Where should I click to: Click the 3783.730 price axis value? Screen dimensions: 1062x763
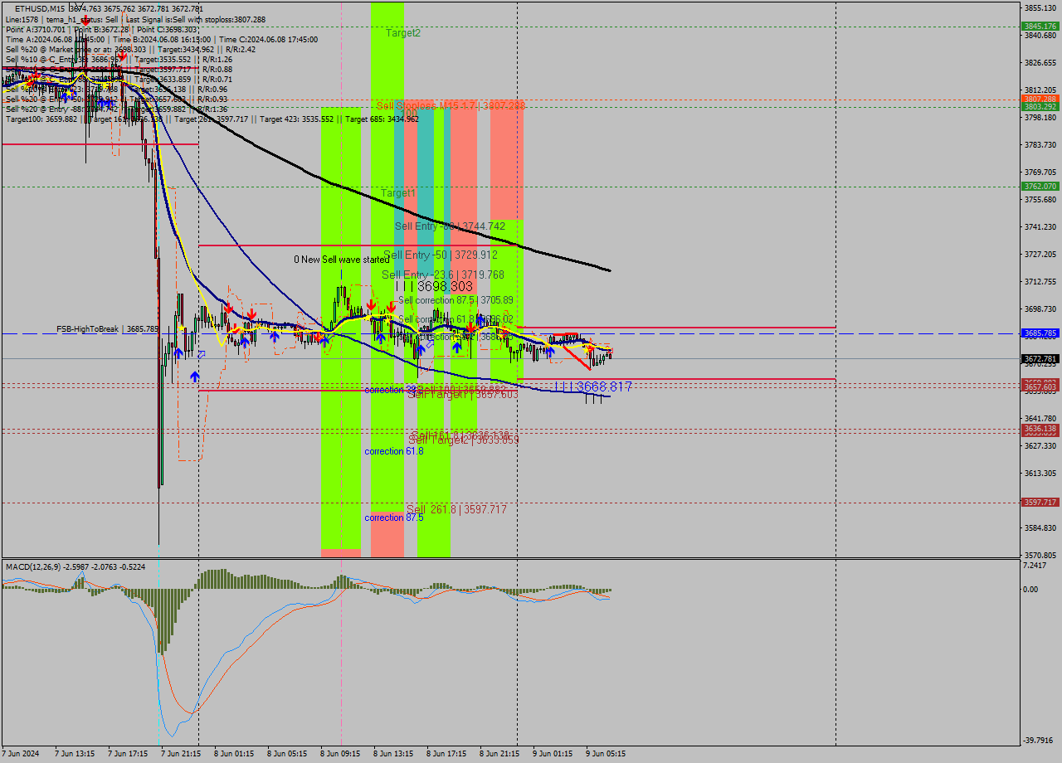pyautogui.click(x=1040, y=144)
